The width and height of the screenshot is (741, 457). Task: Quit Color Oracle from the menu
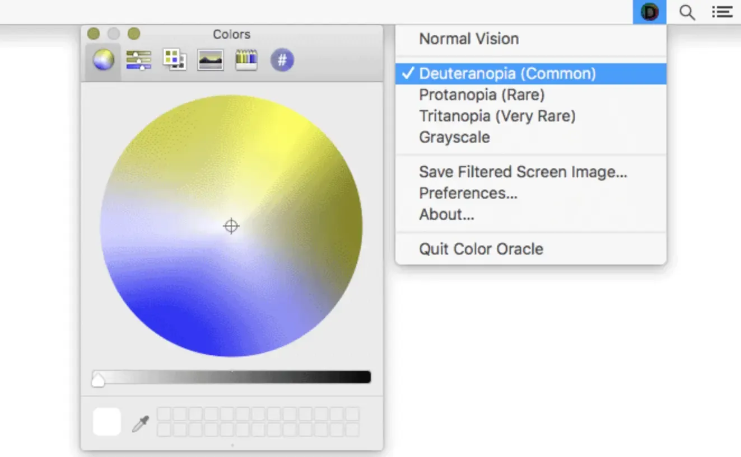click(x=481, y=249)
